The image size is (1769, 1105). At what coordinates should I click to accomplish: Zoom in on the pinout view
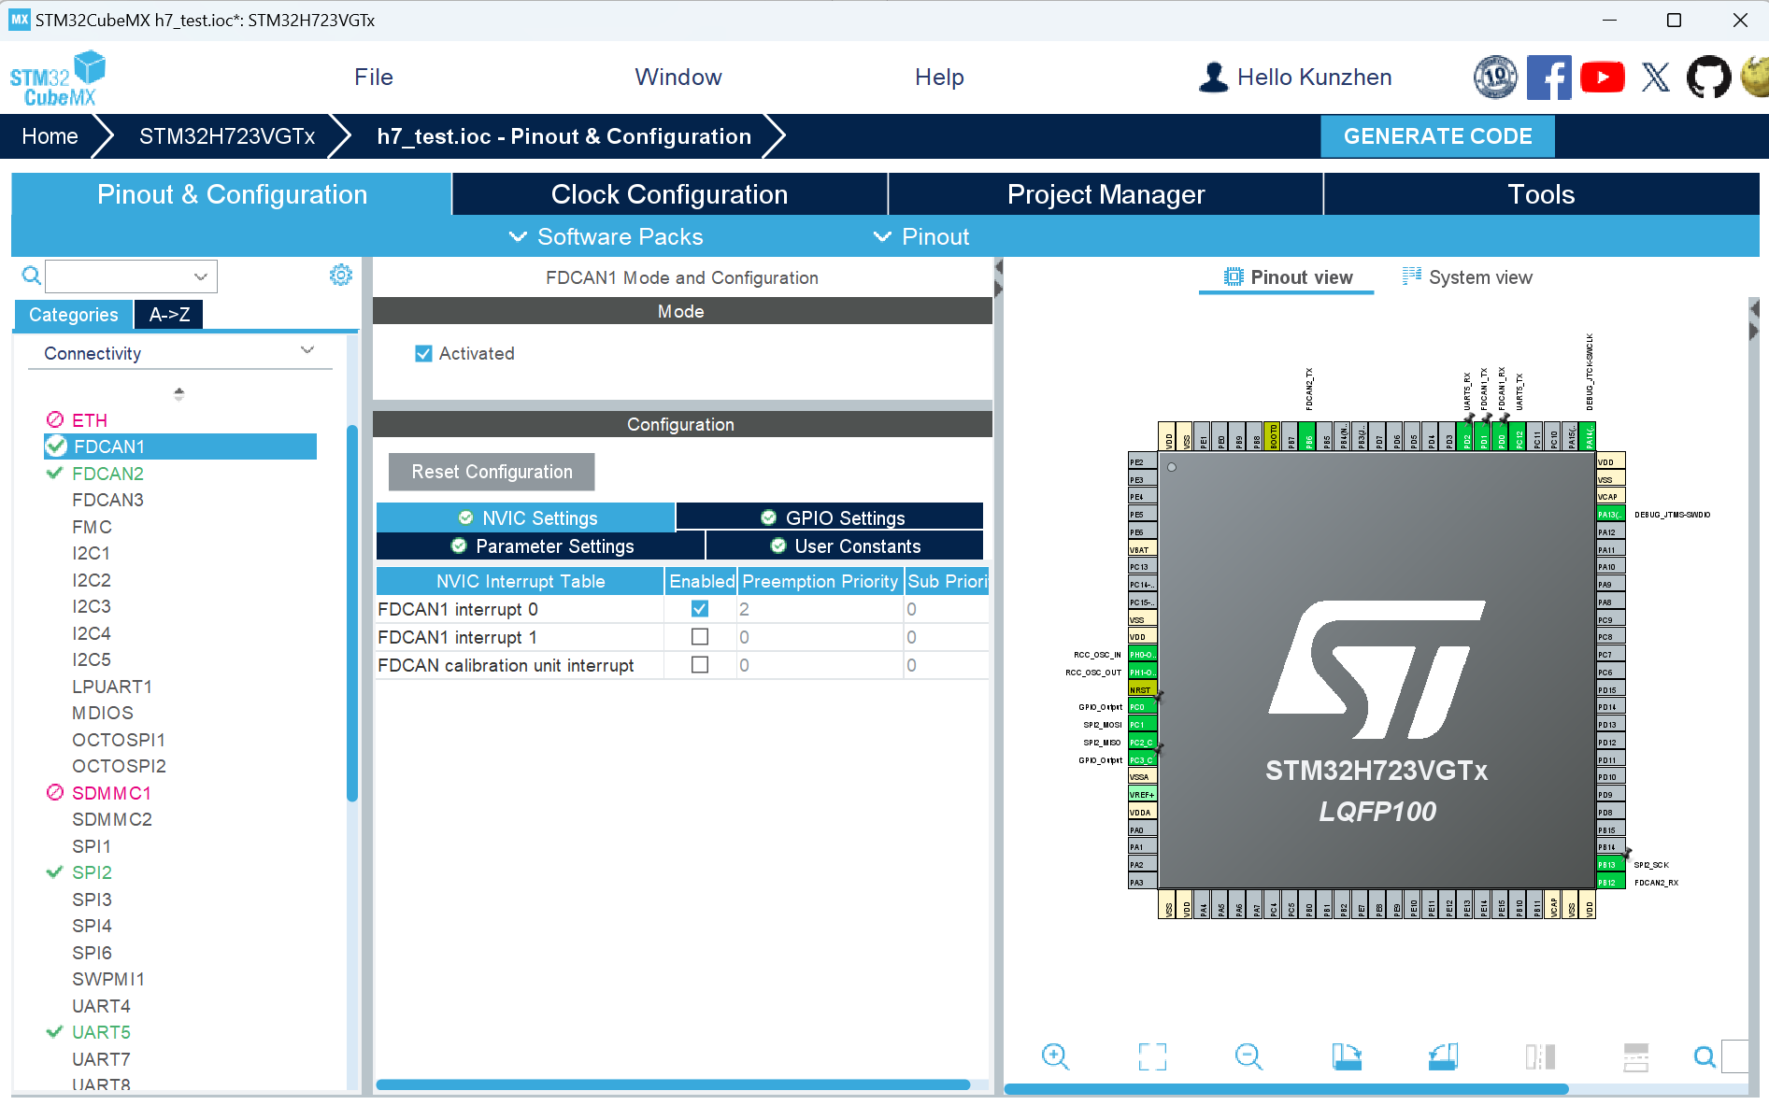click(1055, 1056)
